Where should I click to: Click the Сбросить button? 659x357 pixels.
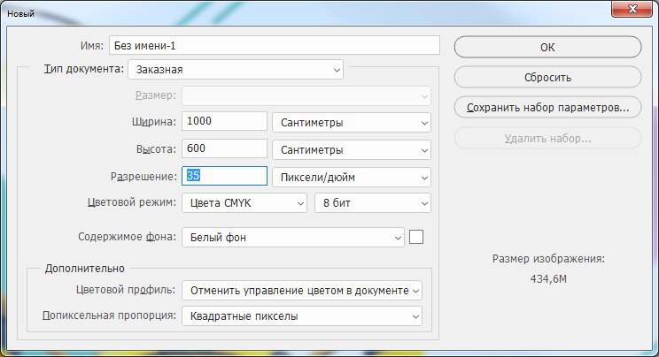pyautogui.click(x=547, y=77)
